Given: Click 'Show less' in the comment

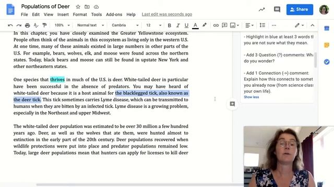Looking at the screenshot, I should point(251,97).
